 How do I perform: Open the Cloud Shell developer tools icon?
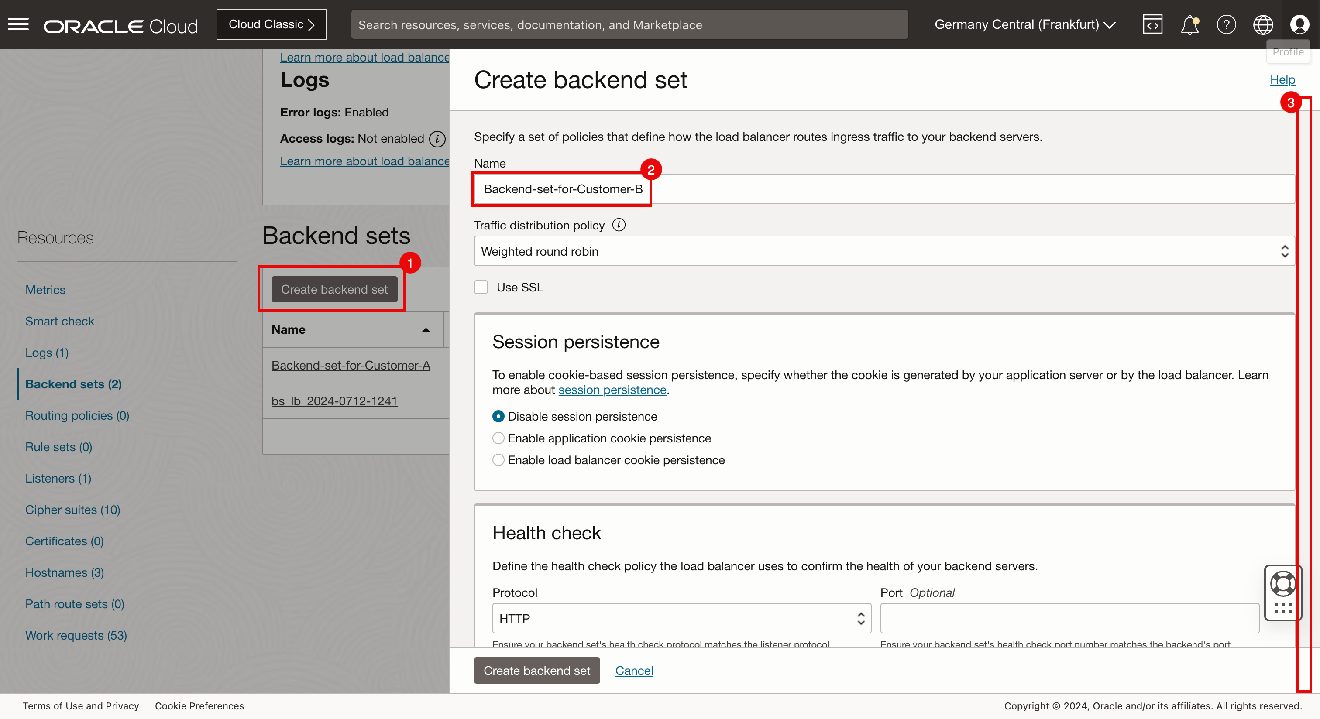point(1152,24)
